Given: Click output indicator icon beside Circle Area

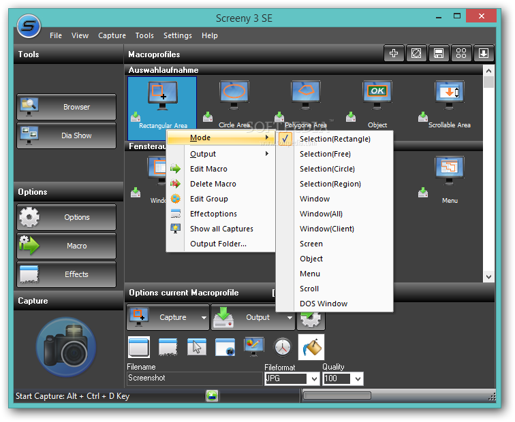Looking at the screenshot, I should 208,117.
